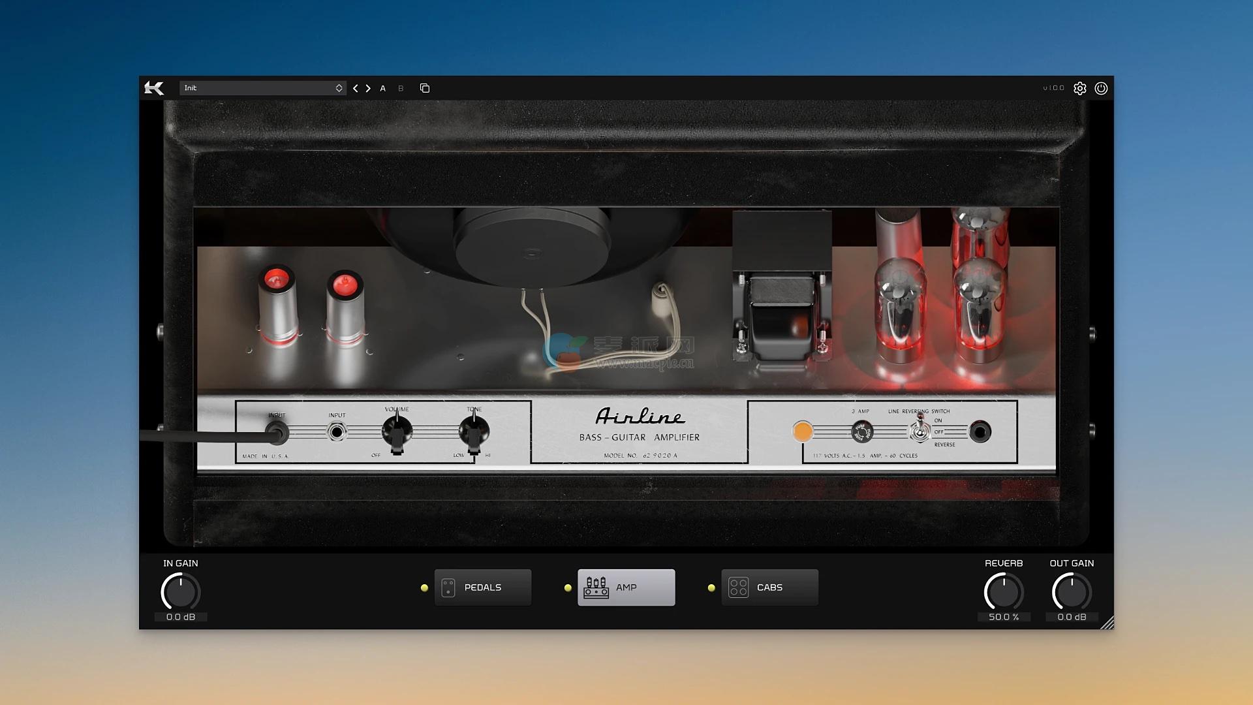Image resolution: width=1253 pixels, height=705 pixels.
Task: Toggle the PEDALS enable LED
Action: tap(424, 588)
